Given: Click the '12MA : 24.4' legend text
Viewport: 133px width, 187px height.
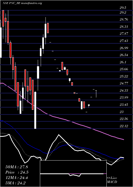Looking at the screenshot, I should (16, 178).
